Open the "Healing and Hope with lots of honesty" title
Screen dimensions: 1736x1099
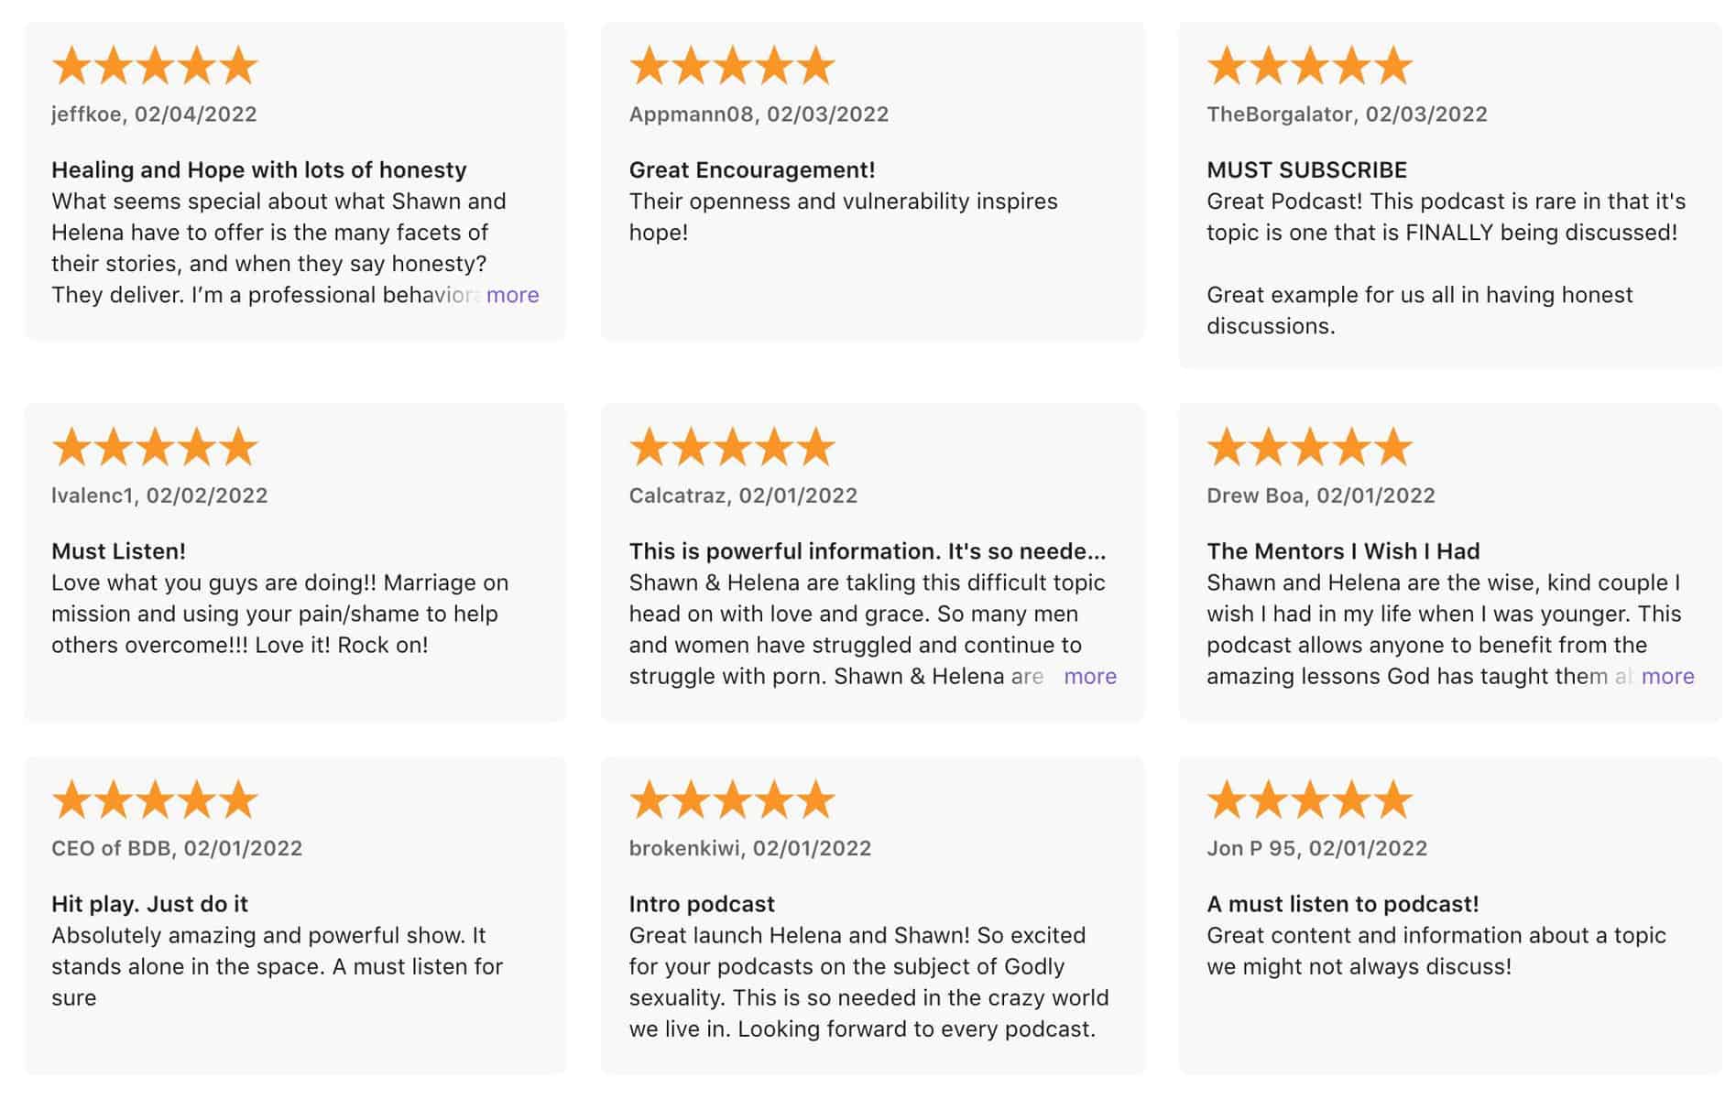(258, 169)
